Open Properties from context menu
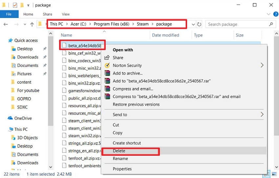 coord(122,169)
